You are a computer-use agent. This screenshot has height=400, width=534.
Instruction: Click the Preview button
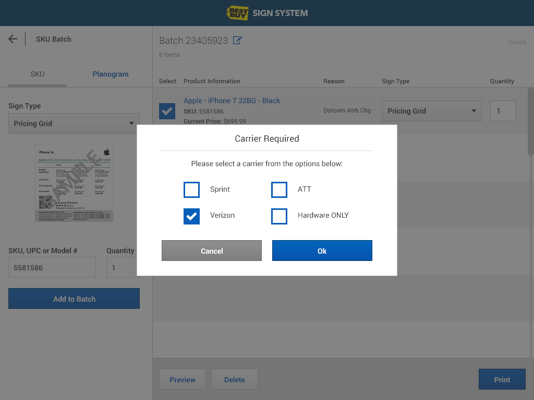pos(183,379)
